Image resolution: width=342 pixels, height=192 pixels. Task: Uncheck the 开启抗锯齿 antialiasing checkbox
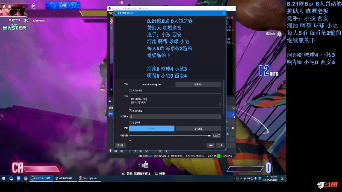[x=130, y=111]
